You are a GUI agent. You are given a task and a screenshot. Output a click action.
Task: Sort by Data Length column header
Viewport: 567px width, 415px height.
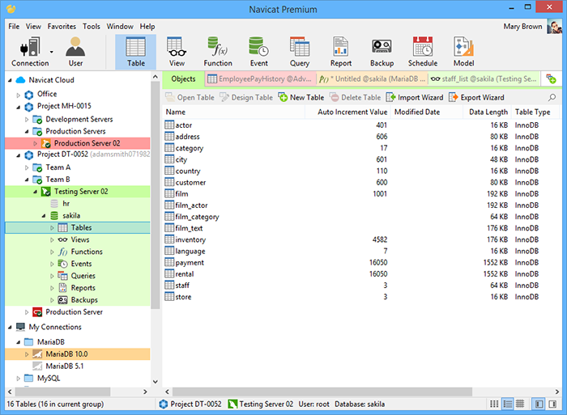pos(487,112)
